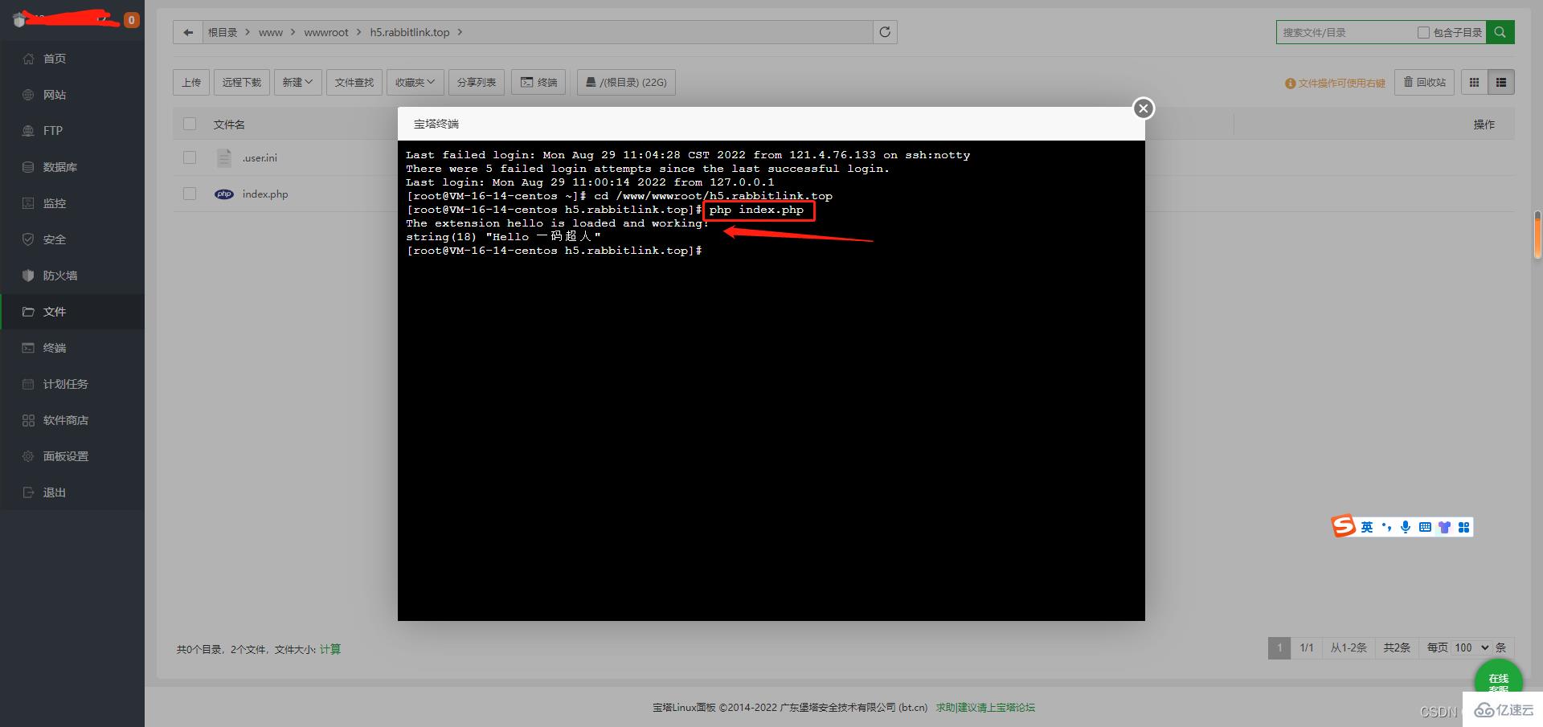This screenshot has height=727, width=1543.
Task: Open FTP in the sidebar
Action: click(x=72, y=131)
